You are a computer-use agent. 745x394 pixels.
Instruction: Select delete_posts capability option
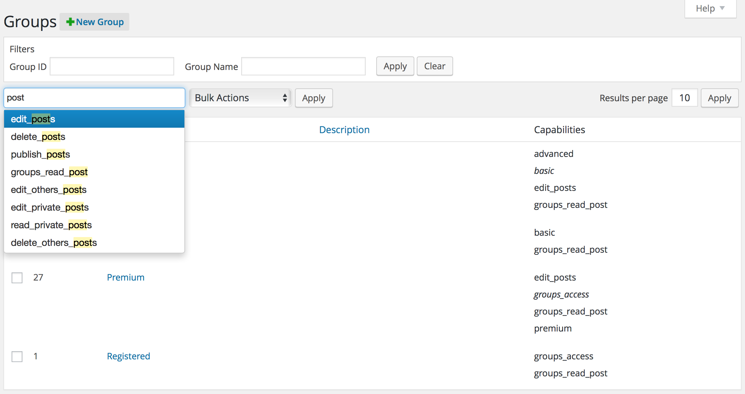(38, 137)
